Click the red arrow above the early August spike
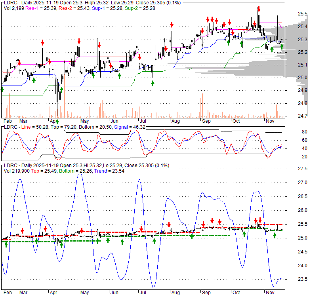Viewport: 309px width, 295px height. pyautogui.click(x=172, y=24)
